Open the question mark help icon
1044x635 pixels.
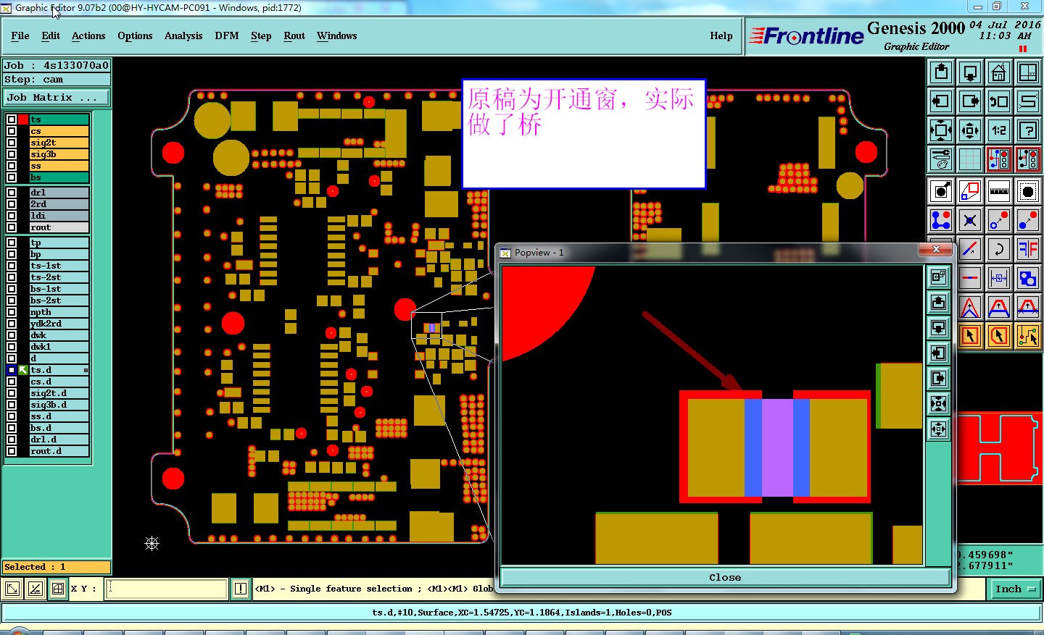tap(1027, 130)
